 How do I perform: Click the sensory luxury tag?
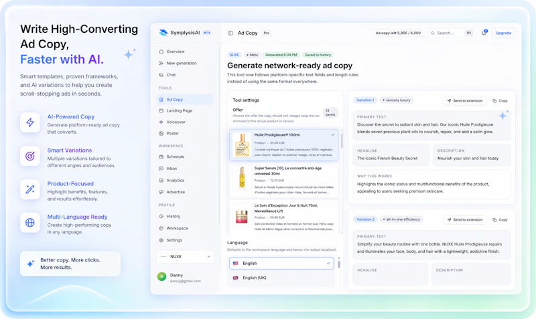click(x=396, y=100)
